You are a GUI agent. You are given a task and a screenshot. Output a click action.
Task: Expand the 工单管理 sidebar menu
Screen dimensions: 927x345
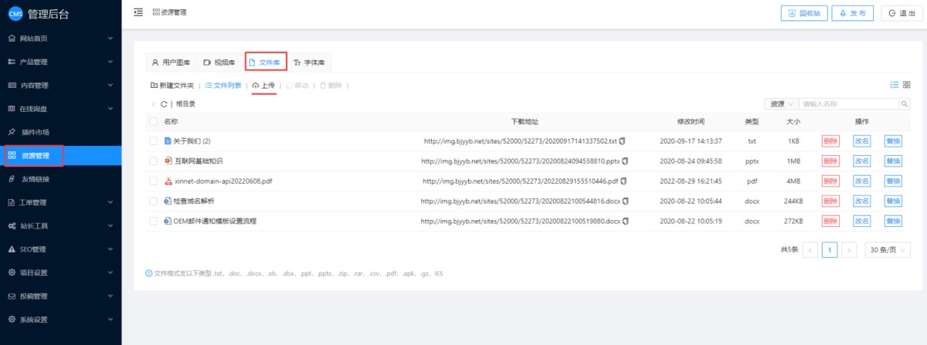click(x=61, y=203)
